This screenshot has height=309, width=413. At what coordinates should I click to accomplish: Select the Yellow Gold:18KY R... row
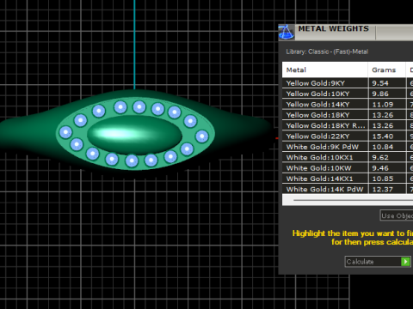click(348, 125)
